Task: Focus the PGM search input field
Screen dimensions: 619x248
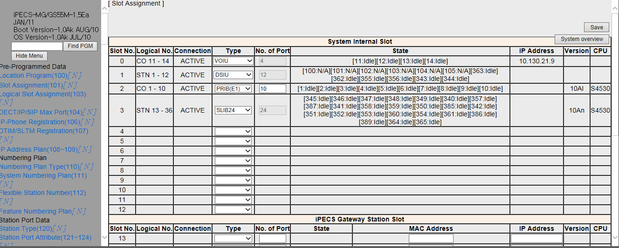Action: [x=37, y=47]
